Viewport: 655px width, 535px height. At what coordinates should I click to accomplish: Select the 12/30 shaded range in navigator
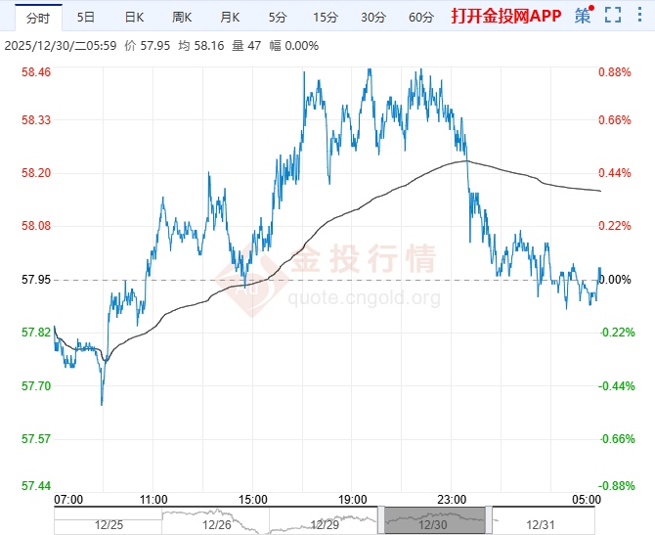[435, 520]
